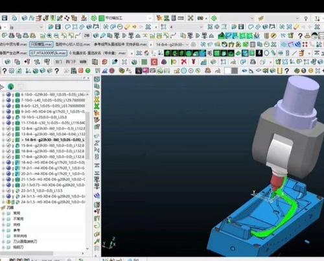Select the boxed .mac macro tab in upper macro row
Image resolution: width=324 pixels, height=261 pixels.
pyautogui.click(x=41, y=45)
